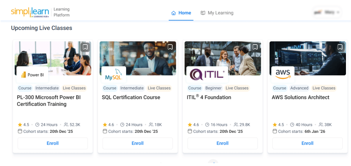Bookmark the AWS Solutions Architect course
This screenshot has width=351, height=166.
point(340,47)
